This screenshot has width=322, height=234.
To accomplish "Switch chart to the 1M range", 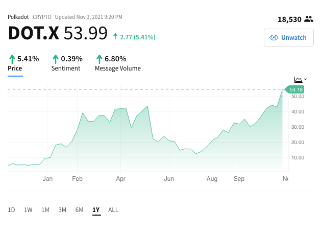I will [45, 210].
